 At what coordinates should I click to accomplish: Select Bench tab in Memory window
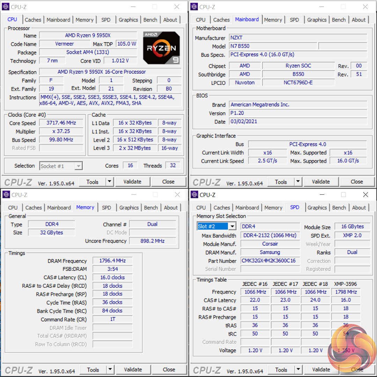pyautogui.click(x=151, y=207)
